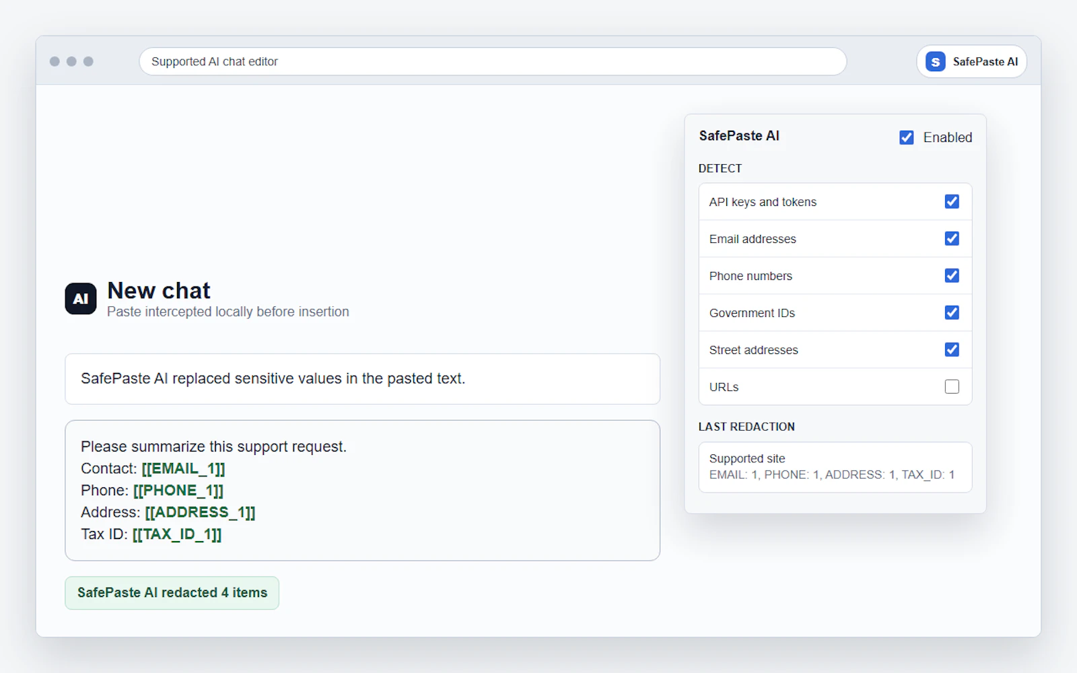Click the Government IDs row label

point(752,313)
